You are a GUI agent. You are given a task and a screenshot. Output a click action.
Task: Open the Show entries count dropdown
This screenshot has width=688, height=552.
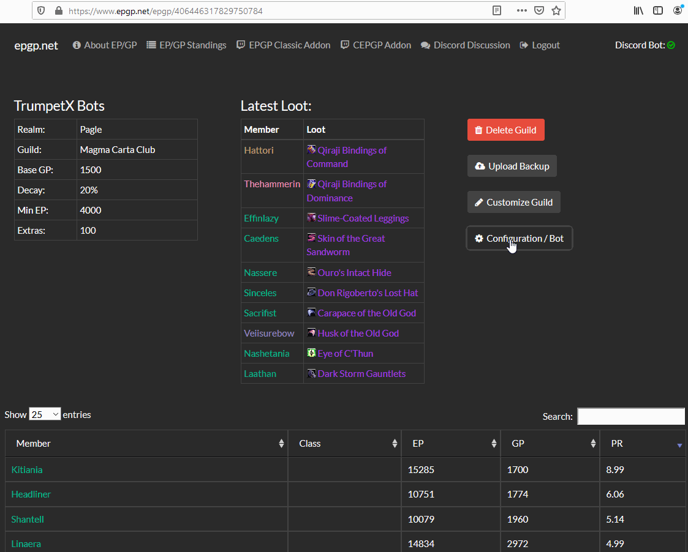click(45, 414)
